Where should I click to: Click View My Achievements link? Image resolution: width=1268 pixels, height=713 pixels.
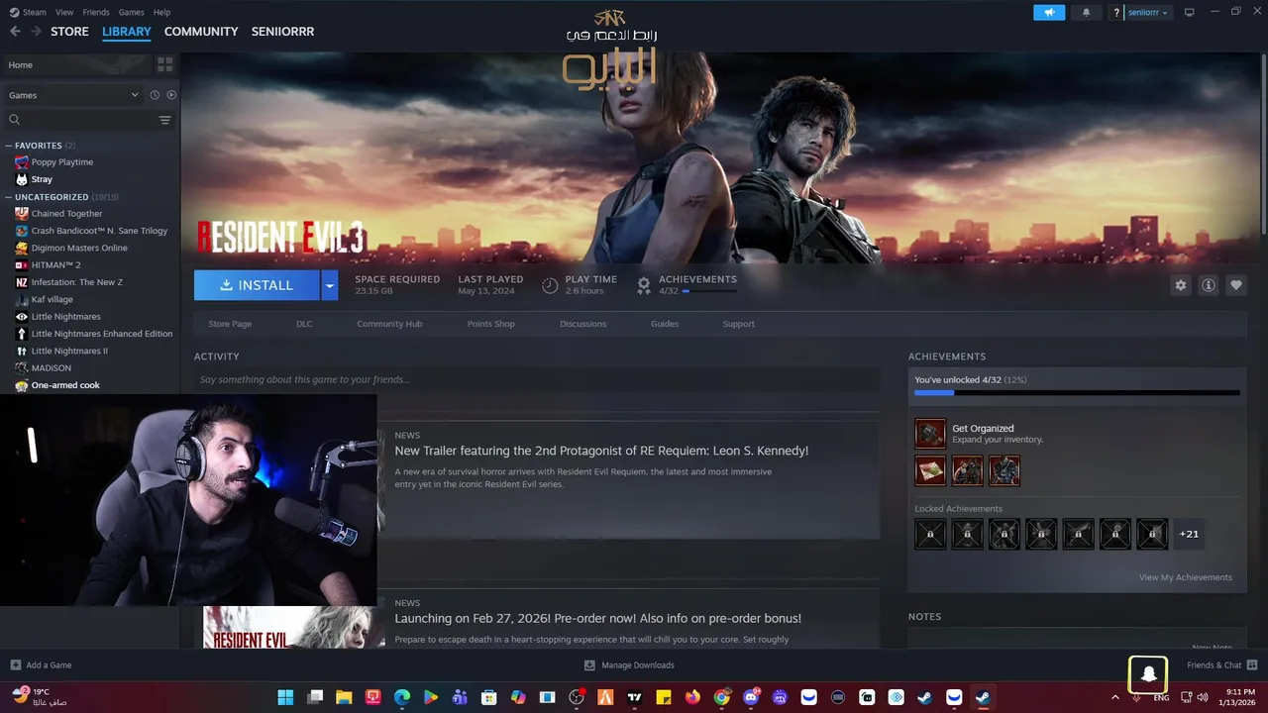[x=1186, y=577]
